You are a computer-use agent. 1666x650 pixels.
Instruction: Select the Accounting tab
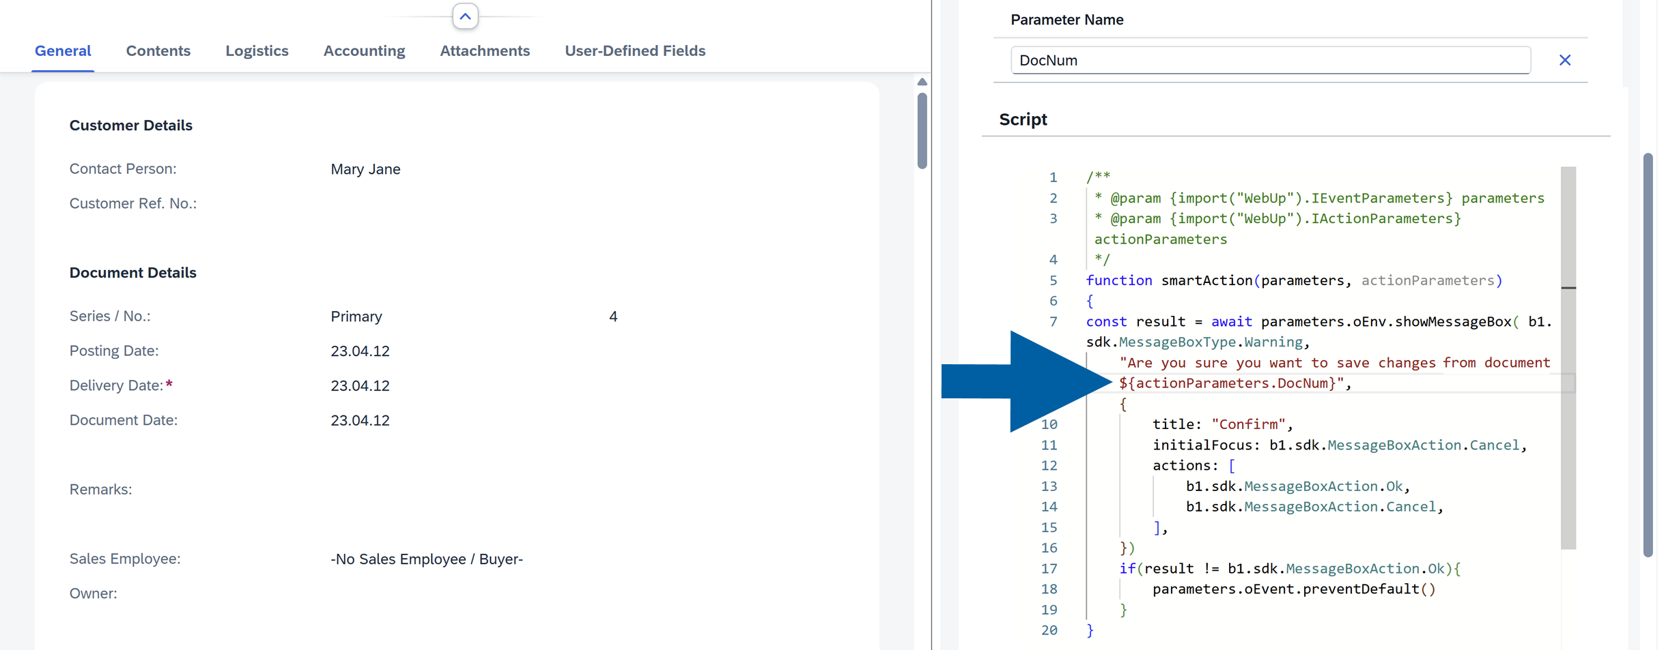pos(364,50)
